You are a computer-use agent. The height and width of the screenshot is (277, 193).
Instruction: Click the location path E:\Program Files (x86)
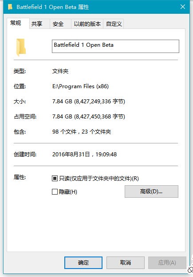pos(80,86)
